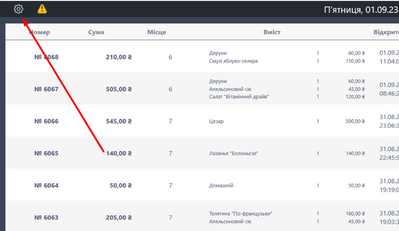Viewport: 399px width, 231px height.
Task: Select order № 6067 row
Action: pos(46,89)
